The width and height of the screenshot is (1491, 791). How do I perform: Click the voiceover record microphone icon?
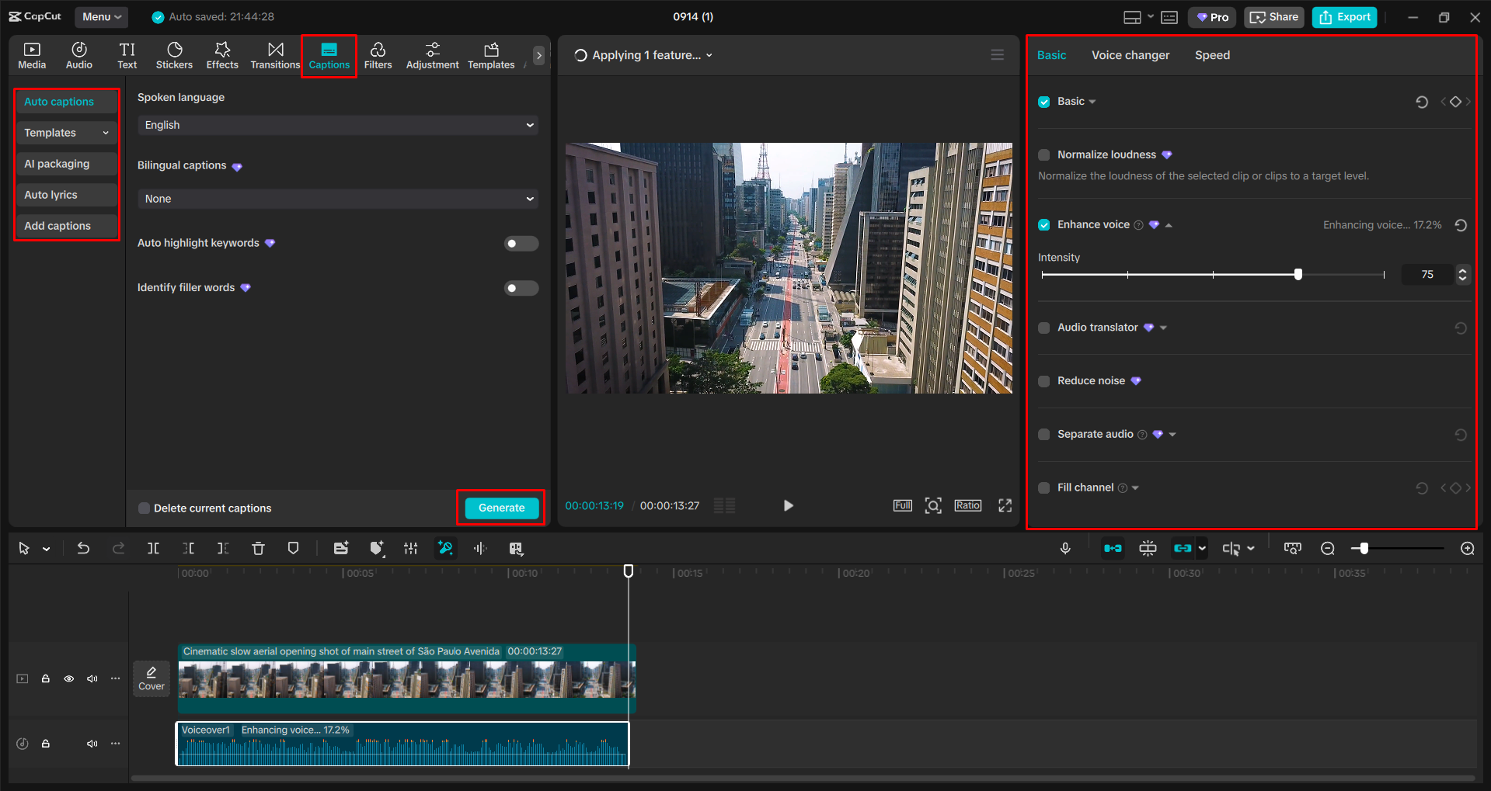(1065, 548)
